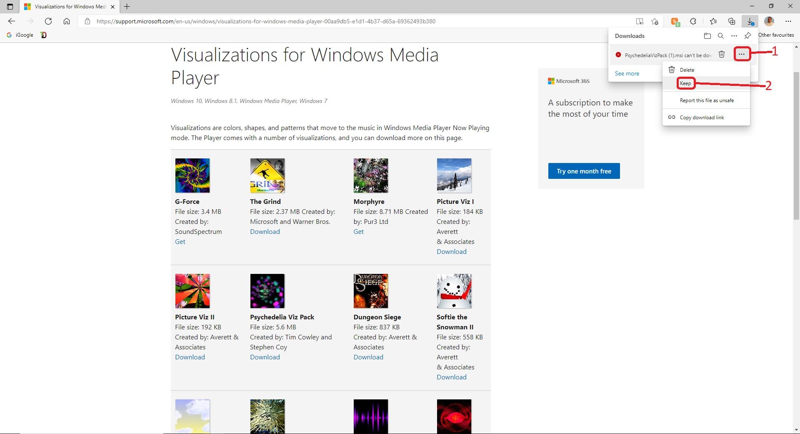This screenshot has width=800, height=434.
Task: Download Picture Viz II
Action: pyautogui.click(x=190, y=357)
